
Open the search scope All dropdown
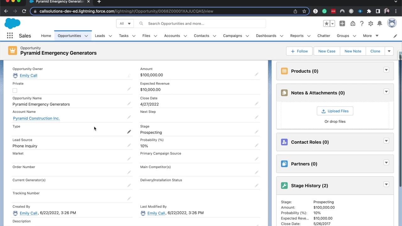click(x=125, y=24)
